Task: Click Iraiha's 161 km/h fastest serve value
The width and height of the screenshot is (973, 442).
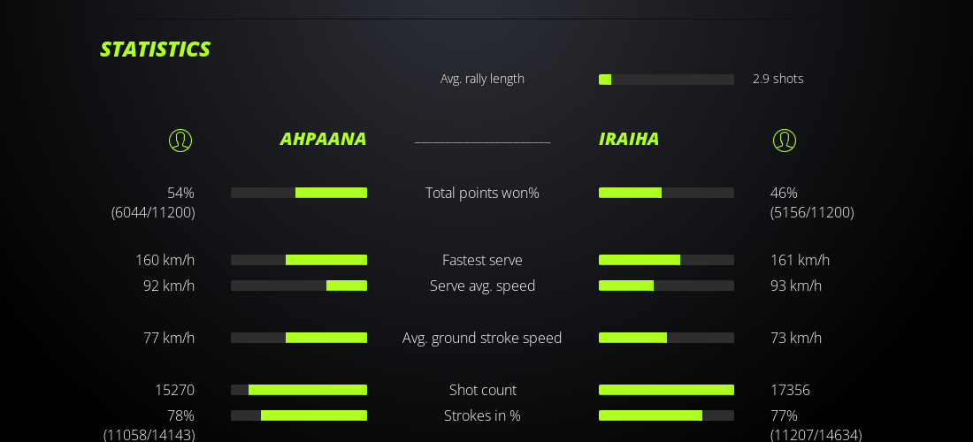Action: (x=800, y=260)
